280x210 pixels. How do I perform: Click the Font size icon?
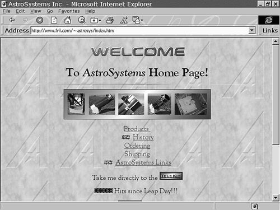click(124, 20)
